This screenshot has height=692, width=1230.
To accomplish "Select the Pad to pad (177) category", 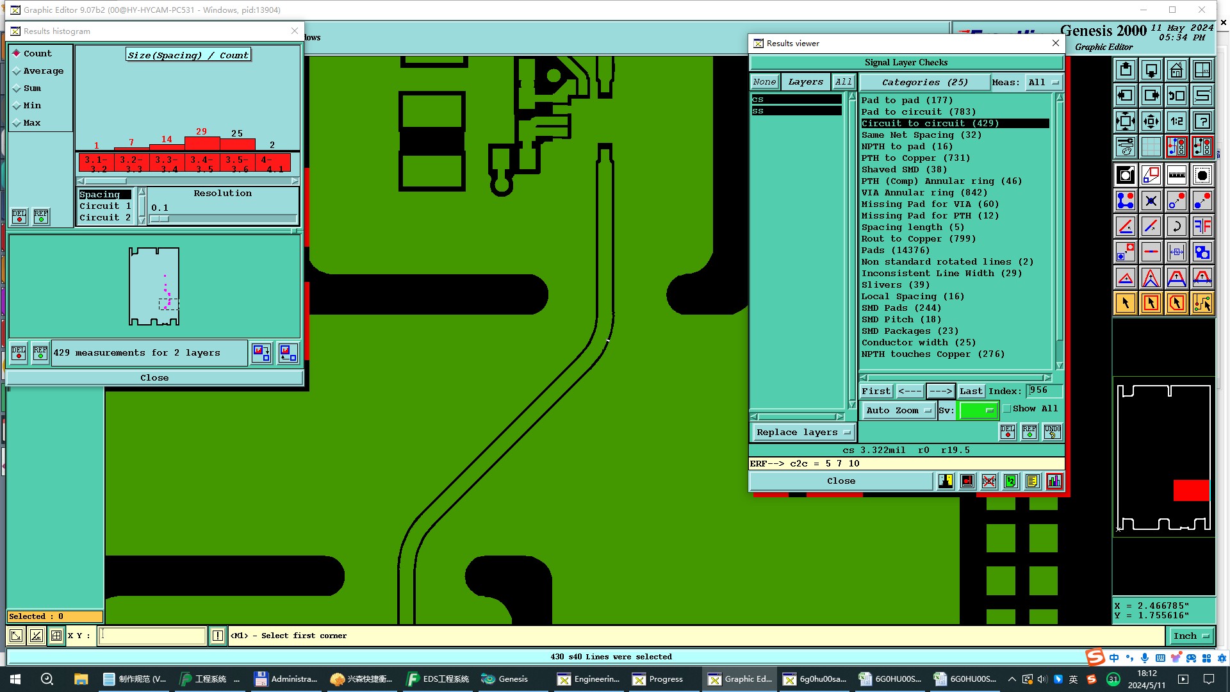I will (907, 100).
